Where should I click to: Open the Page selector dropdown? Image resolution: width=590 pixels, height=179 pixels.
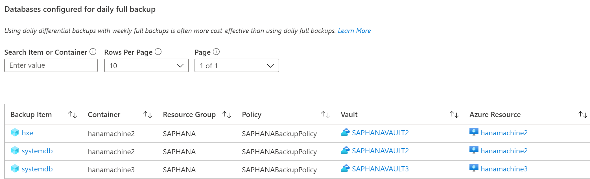click(x=237, y=66)
